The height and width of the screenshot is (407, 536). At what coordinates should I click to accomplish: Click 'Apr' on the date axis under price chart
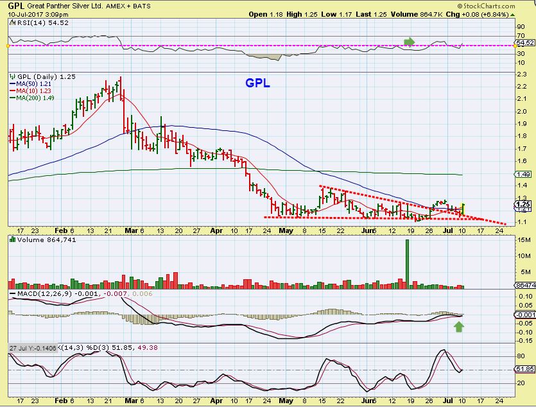[216, 230]
